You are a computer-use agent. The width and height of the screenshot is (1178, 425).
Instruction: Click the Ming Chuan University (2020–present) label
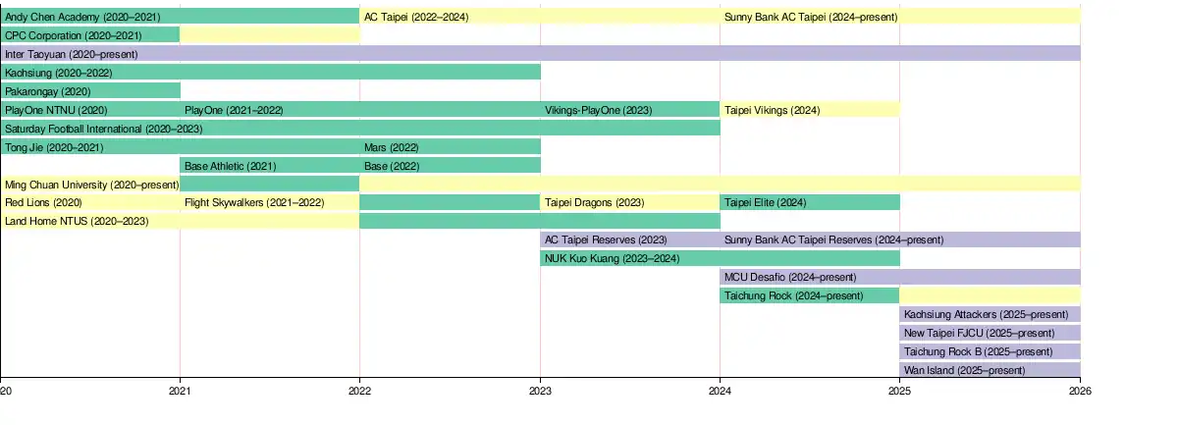(91, 185)
